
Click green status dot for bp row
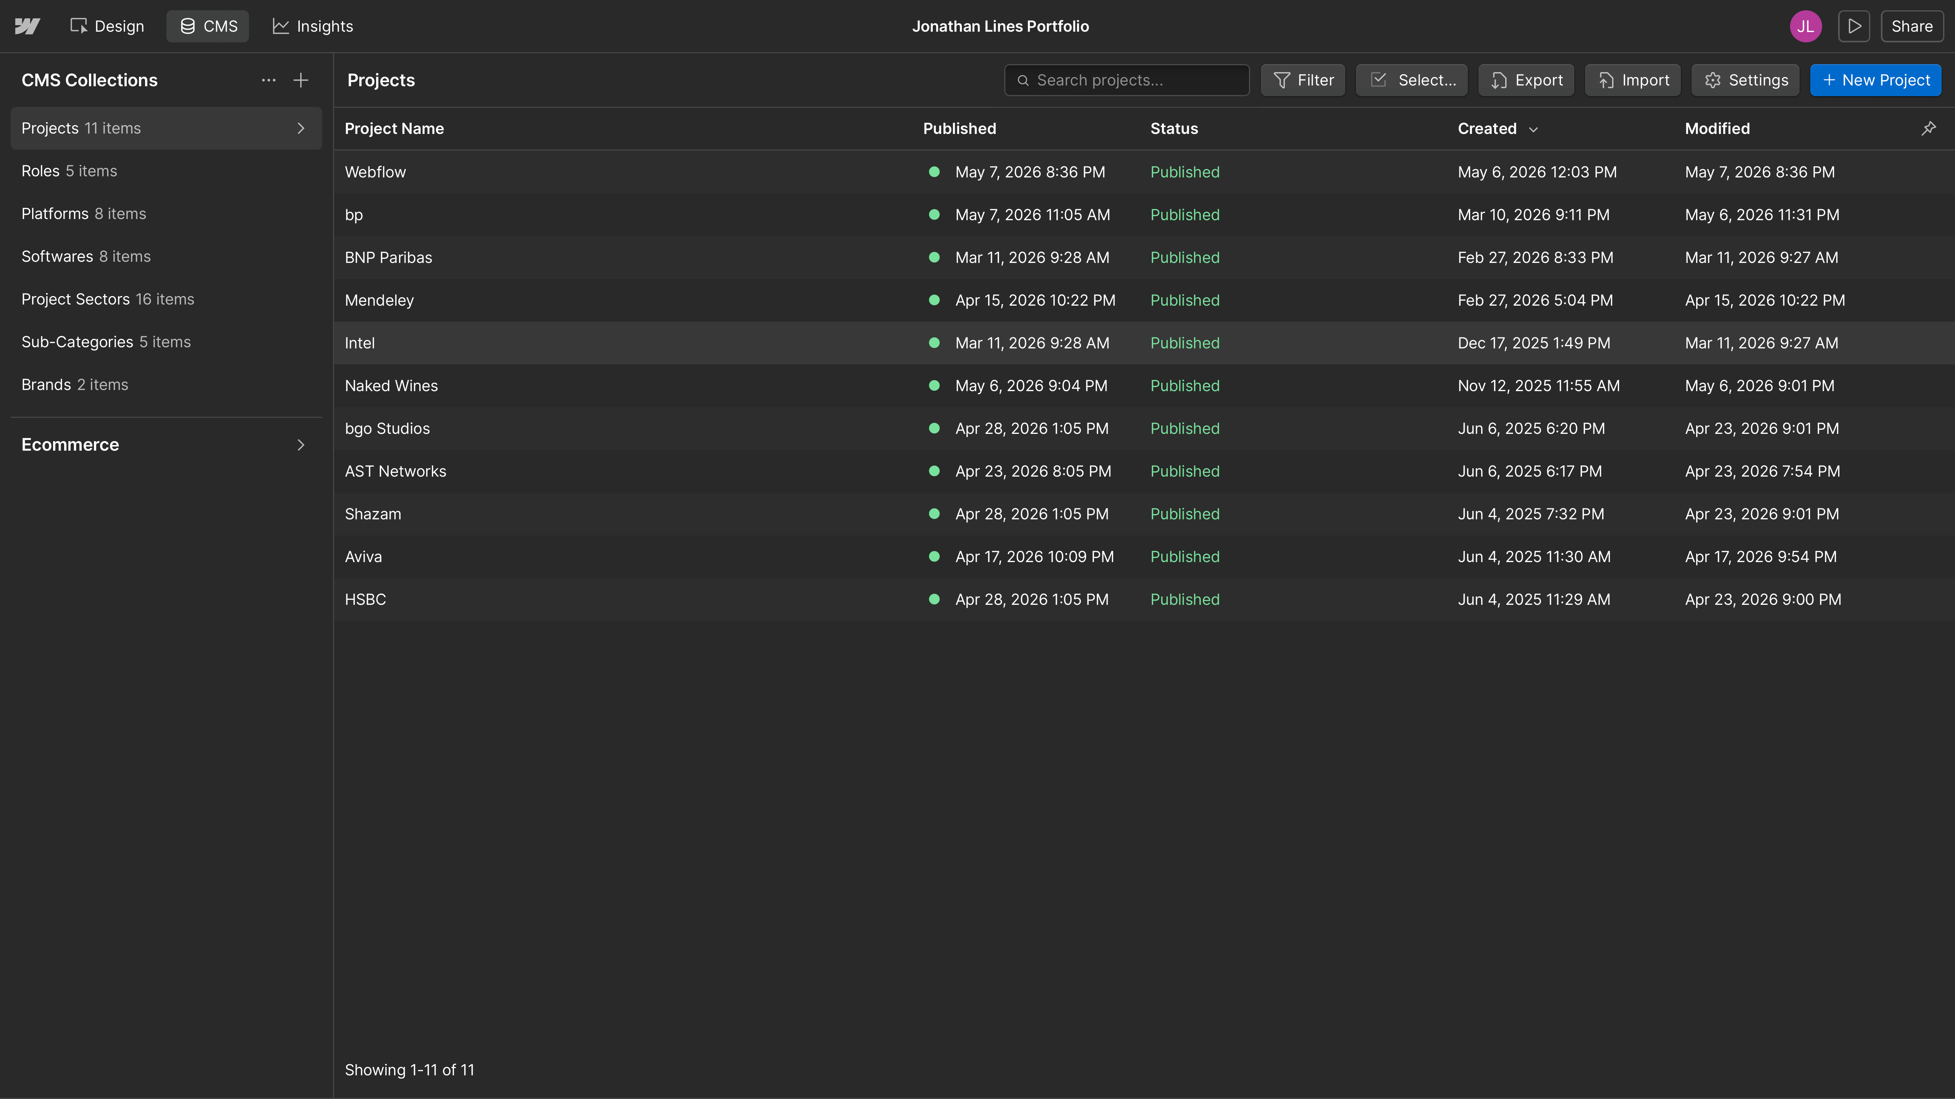[934, 214]
